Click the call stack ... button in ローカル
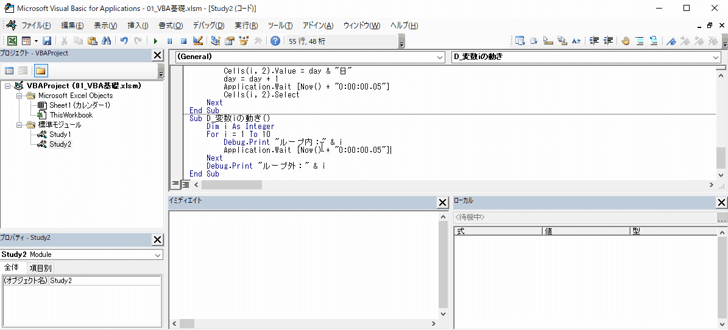728x330 pixels. click(x=723, y=218)
